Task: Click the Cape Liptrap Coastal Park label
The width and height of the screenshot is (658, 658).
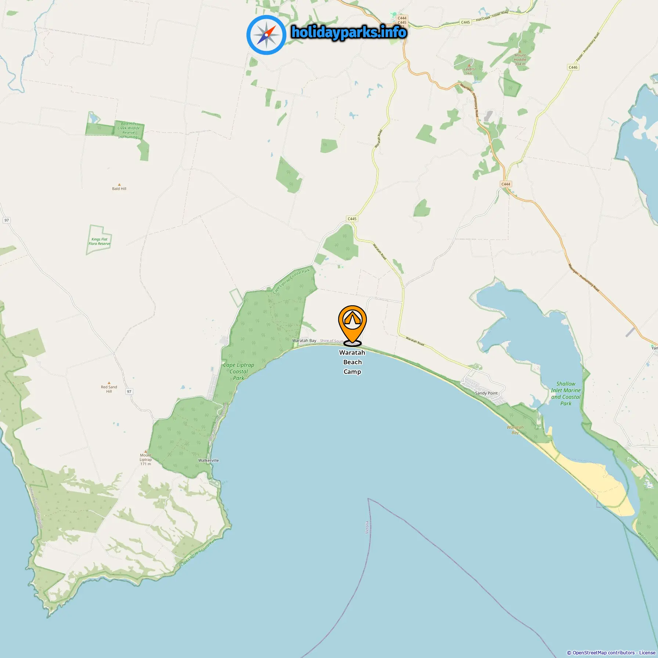Action: [x=239, y=371]
